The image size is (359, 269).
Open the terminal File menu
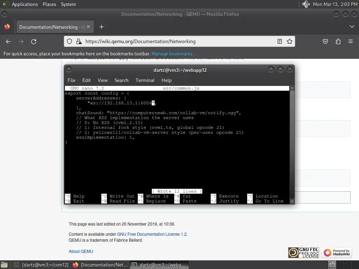(72, 80)
